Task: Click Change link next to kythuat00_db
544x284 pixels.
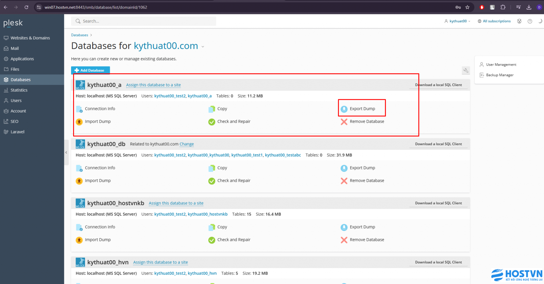Action: (187, 144)
